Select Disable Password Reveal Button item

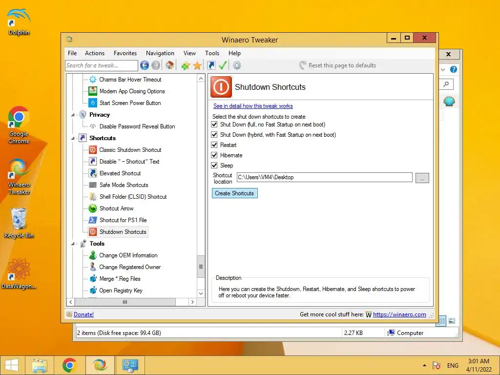click(137, 126)
